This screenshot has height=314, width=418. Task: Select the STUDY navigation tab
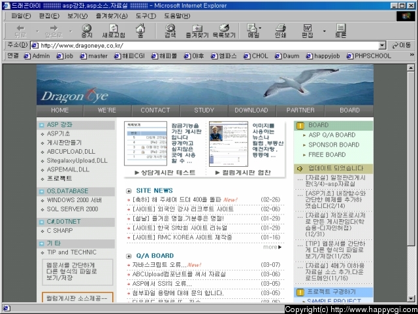tap(204, 111)
